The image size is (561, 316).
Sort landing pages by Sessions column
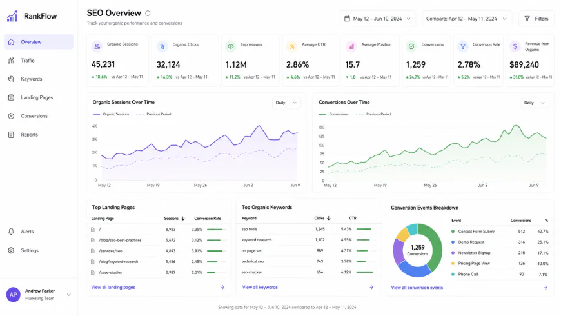point(174,219)
